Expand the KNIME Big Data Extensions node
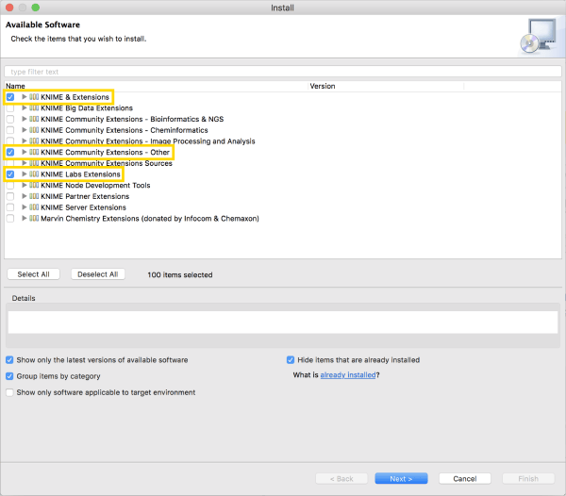 (x=25, y=107)
